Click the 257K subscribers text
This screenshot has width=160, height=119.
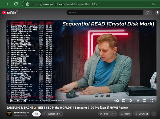(x=21, y=115)
